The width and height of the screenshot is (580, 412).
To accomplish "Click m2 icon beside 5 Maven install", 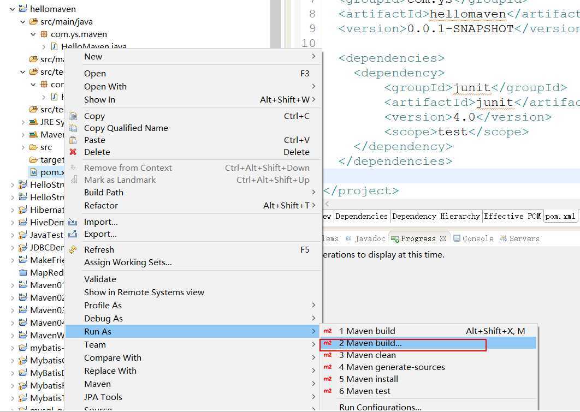I will click(x=328, y=379).
